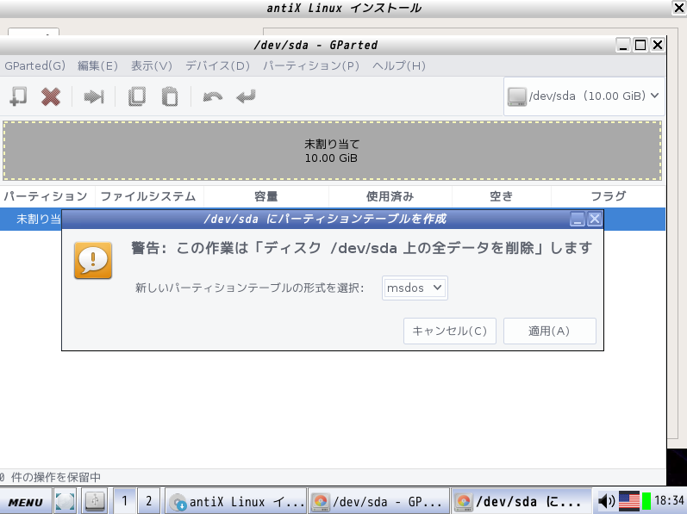687x514 pixels.
Task: Click the /dev/sda に... taskbar entry
Action: pyautogui.click(x=521, y=501)
